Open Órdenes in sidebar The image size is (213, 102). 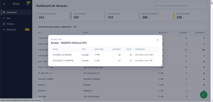(x=16, y=24)
